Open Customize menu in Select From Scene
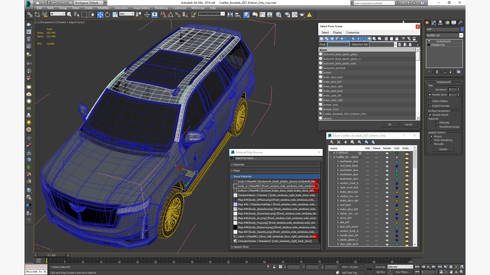This screenshot has height=275, width=490. point(353,33)
